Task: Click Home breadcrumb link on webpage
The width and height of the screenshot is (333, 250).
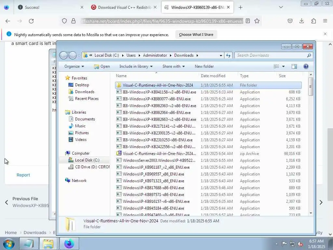Action: click(x=11, y=232)
